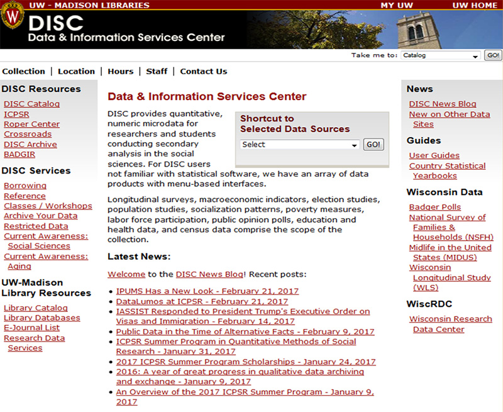Expand the Selected Data Sources dropdown

pyautogui.click(x=299, y=145)
